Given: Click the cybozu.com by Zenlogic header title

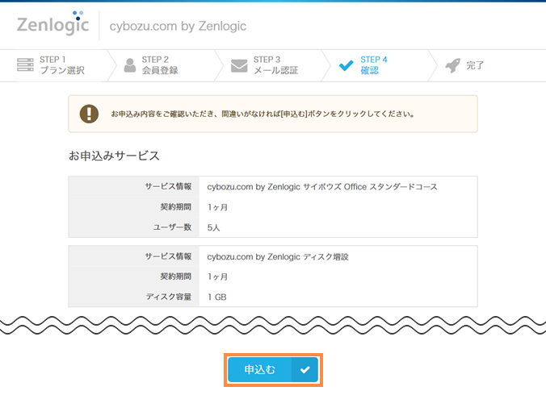Looking at the screenshot, I should coord(178,26).
